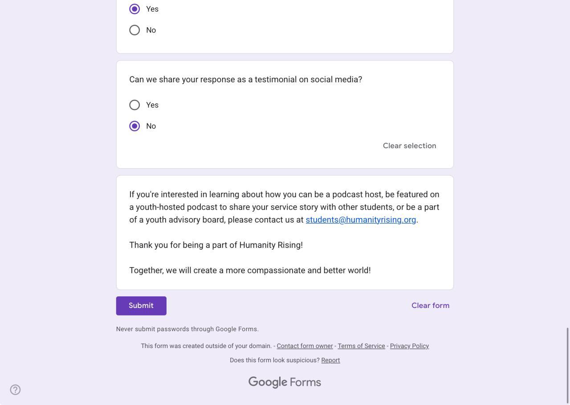Open the Terms of Service link
570x405 pixels.
pyautogui.click(x=361, y=346)
